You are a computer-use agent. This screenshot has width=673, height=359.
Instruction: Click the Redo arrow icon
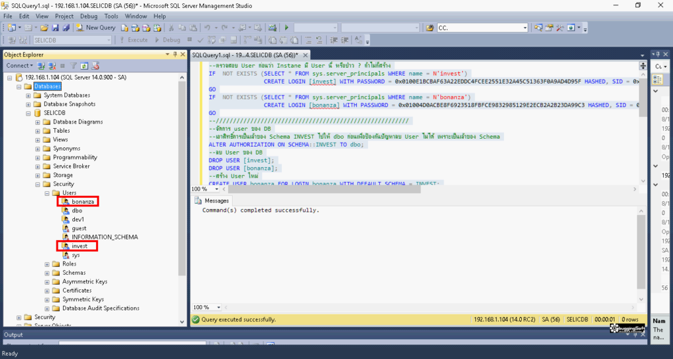pyautogui.click(x=226, y=28)
